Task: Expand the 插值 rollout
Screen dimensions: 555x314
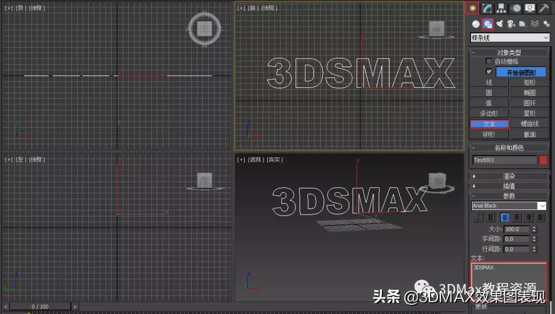Action: pyautogui.click(x=509, y=186)
